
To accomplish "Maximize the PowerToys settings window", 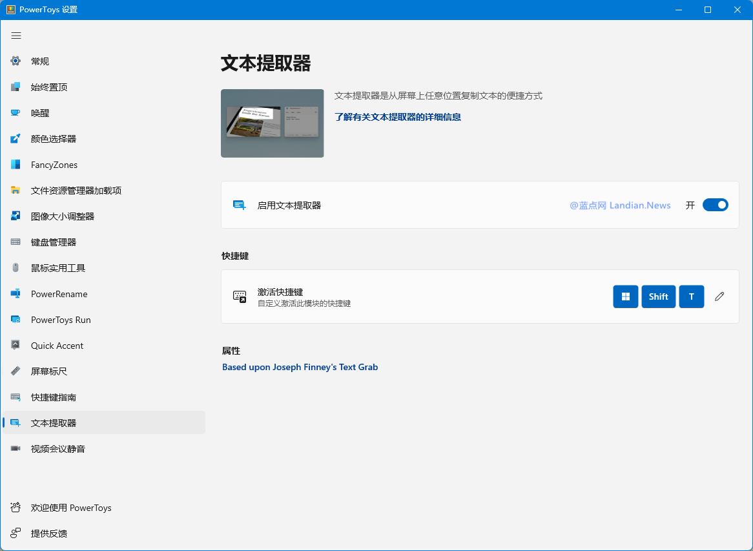I will click(708, 10).
